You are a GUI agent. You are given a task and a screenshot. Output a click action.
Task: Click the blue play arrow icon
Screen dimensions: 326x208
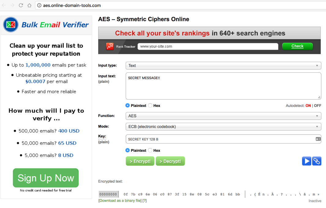point(306,161)
